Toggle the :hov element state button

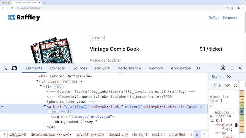pyautogui.click(x=227, y=85)
